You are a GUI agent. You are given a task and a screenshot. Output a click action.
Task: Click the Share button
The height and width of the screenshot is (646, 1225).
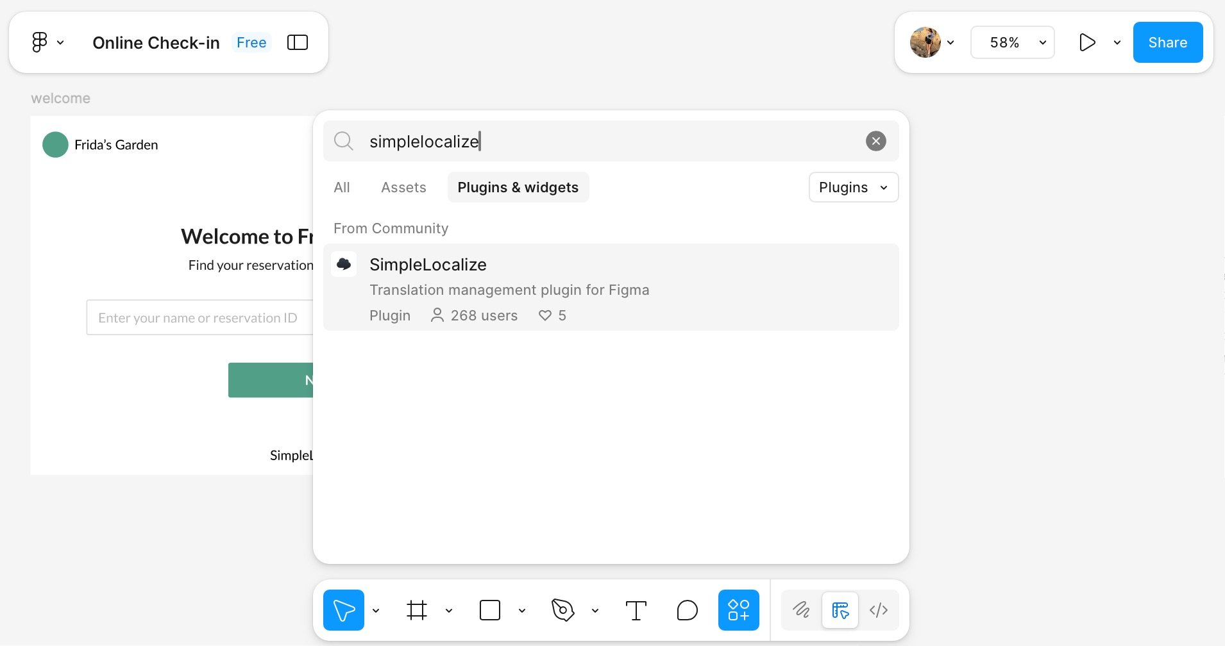click(x=1167, y=42)
